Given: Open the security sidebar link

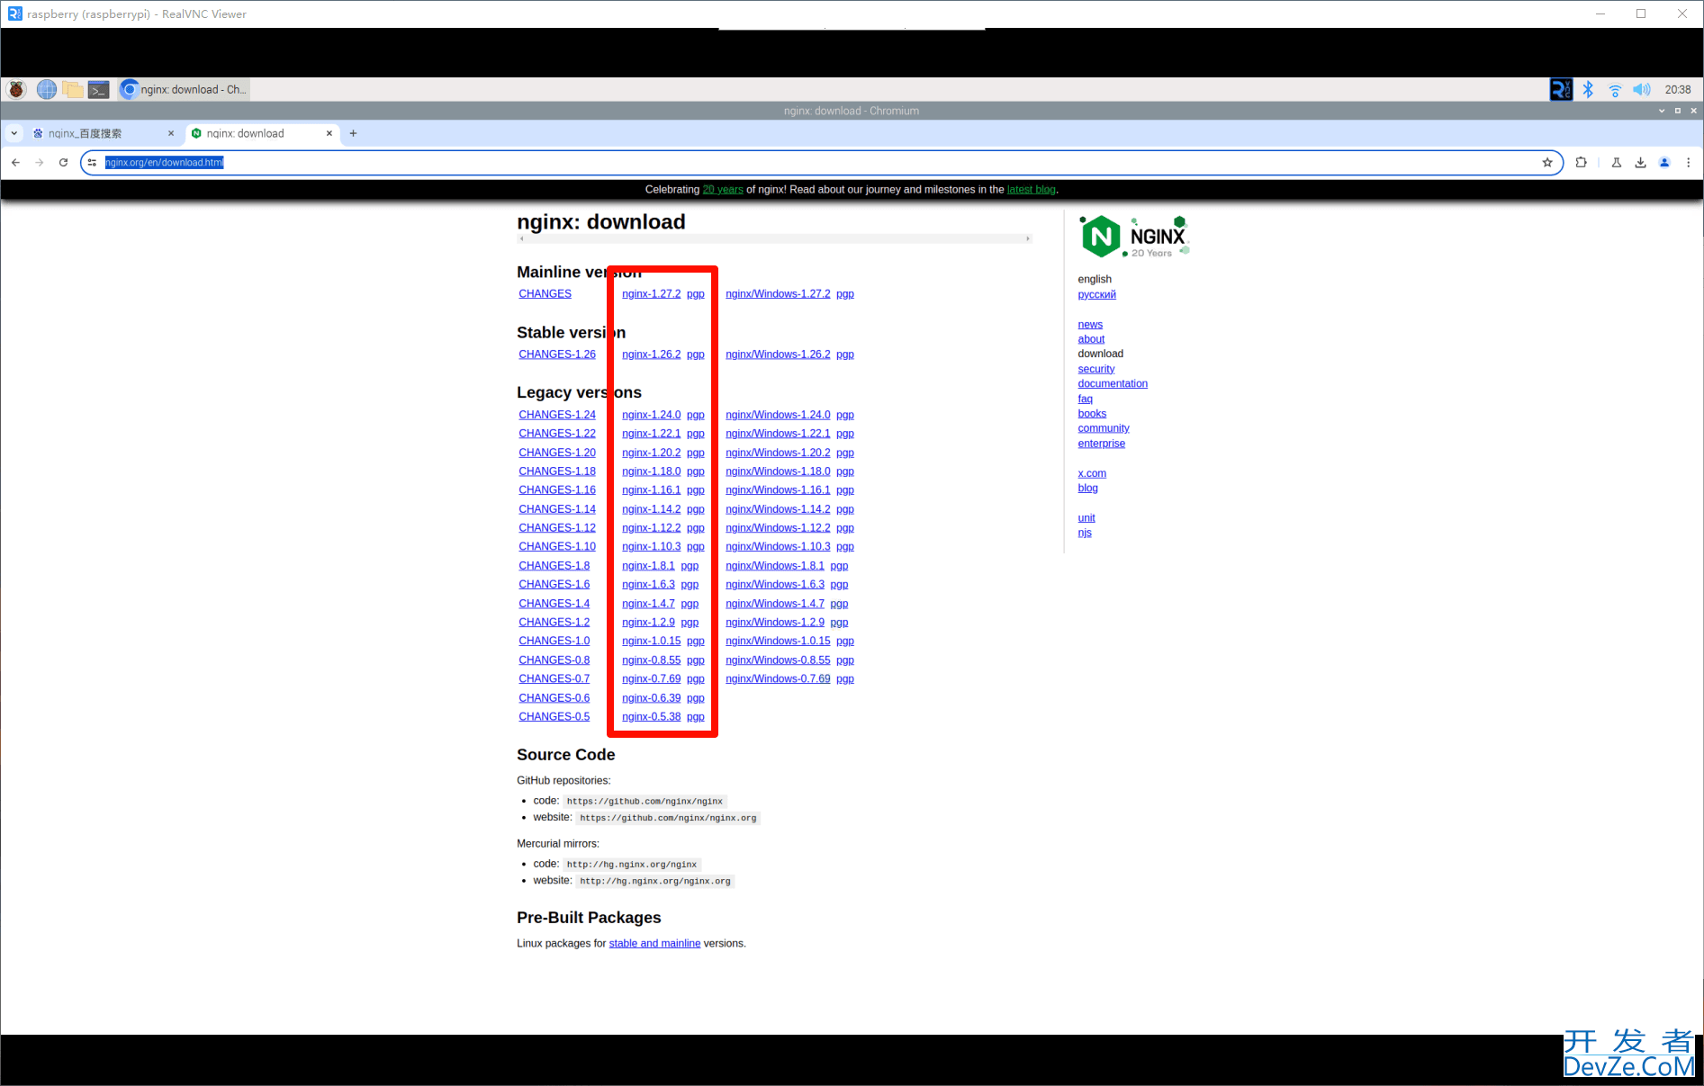Looking at the screenshot, I should (x=1096, y=369).
